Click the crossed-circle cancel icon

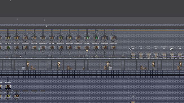[x=130, y=50]
